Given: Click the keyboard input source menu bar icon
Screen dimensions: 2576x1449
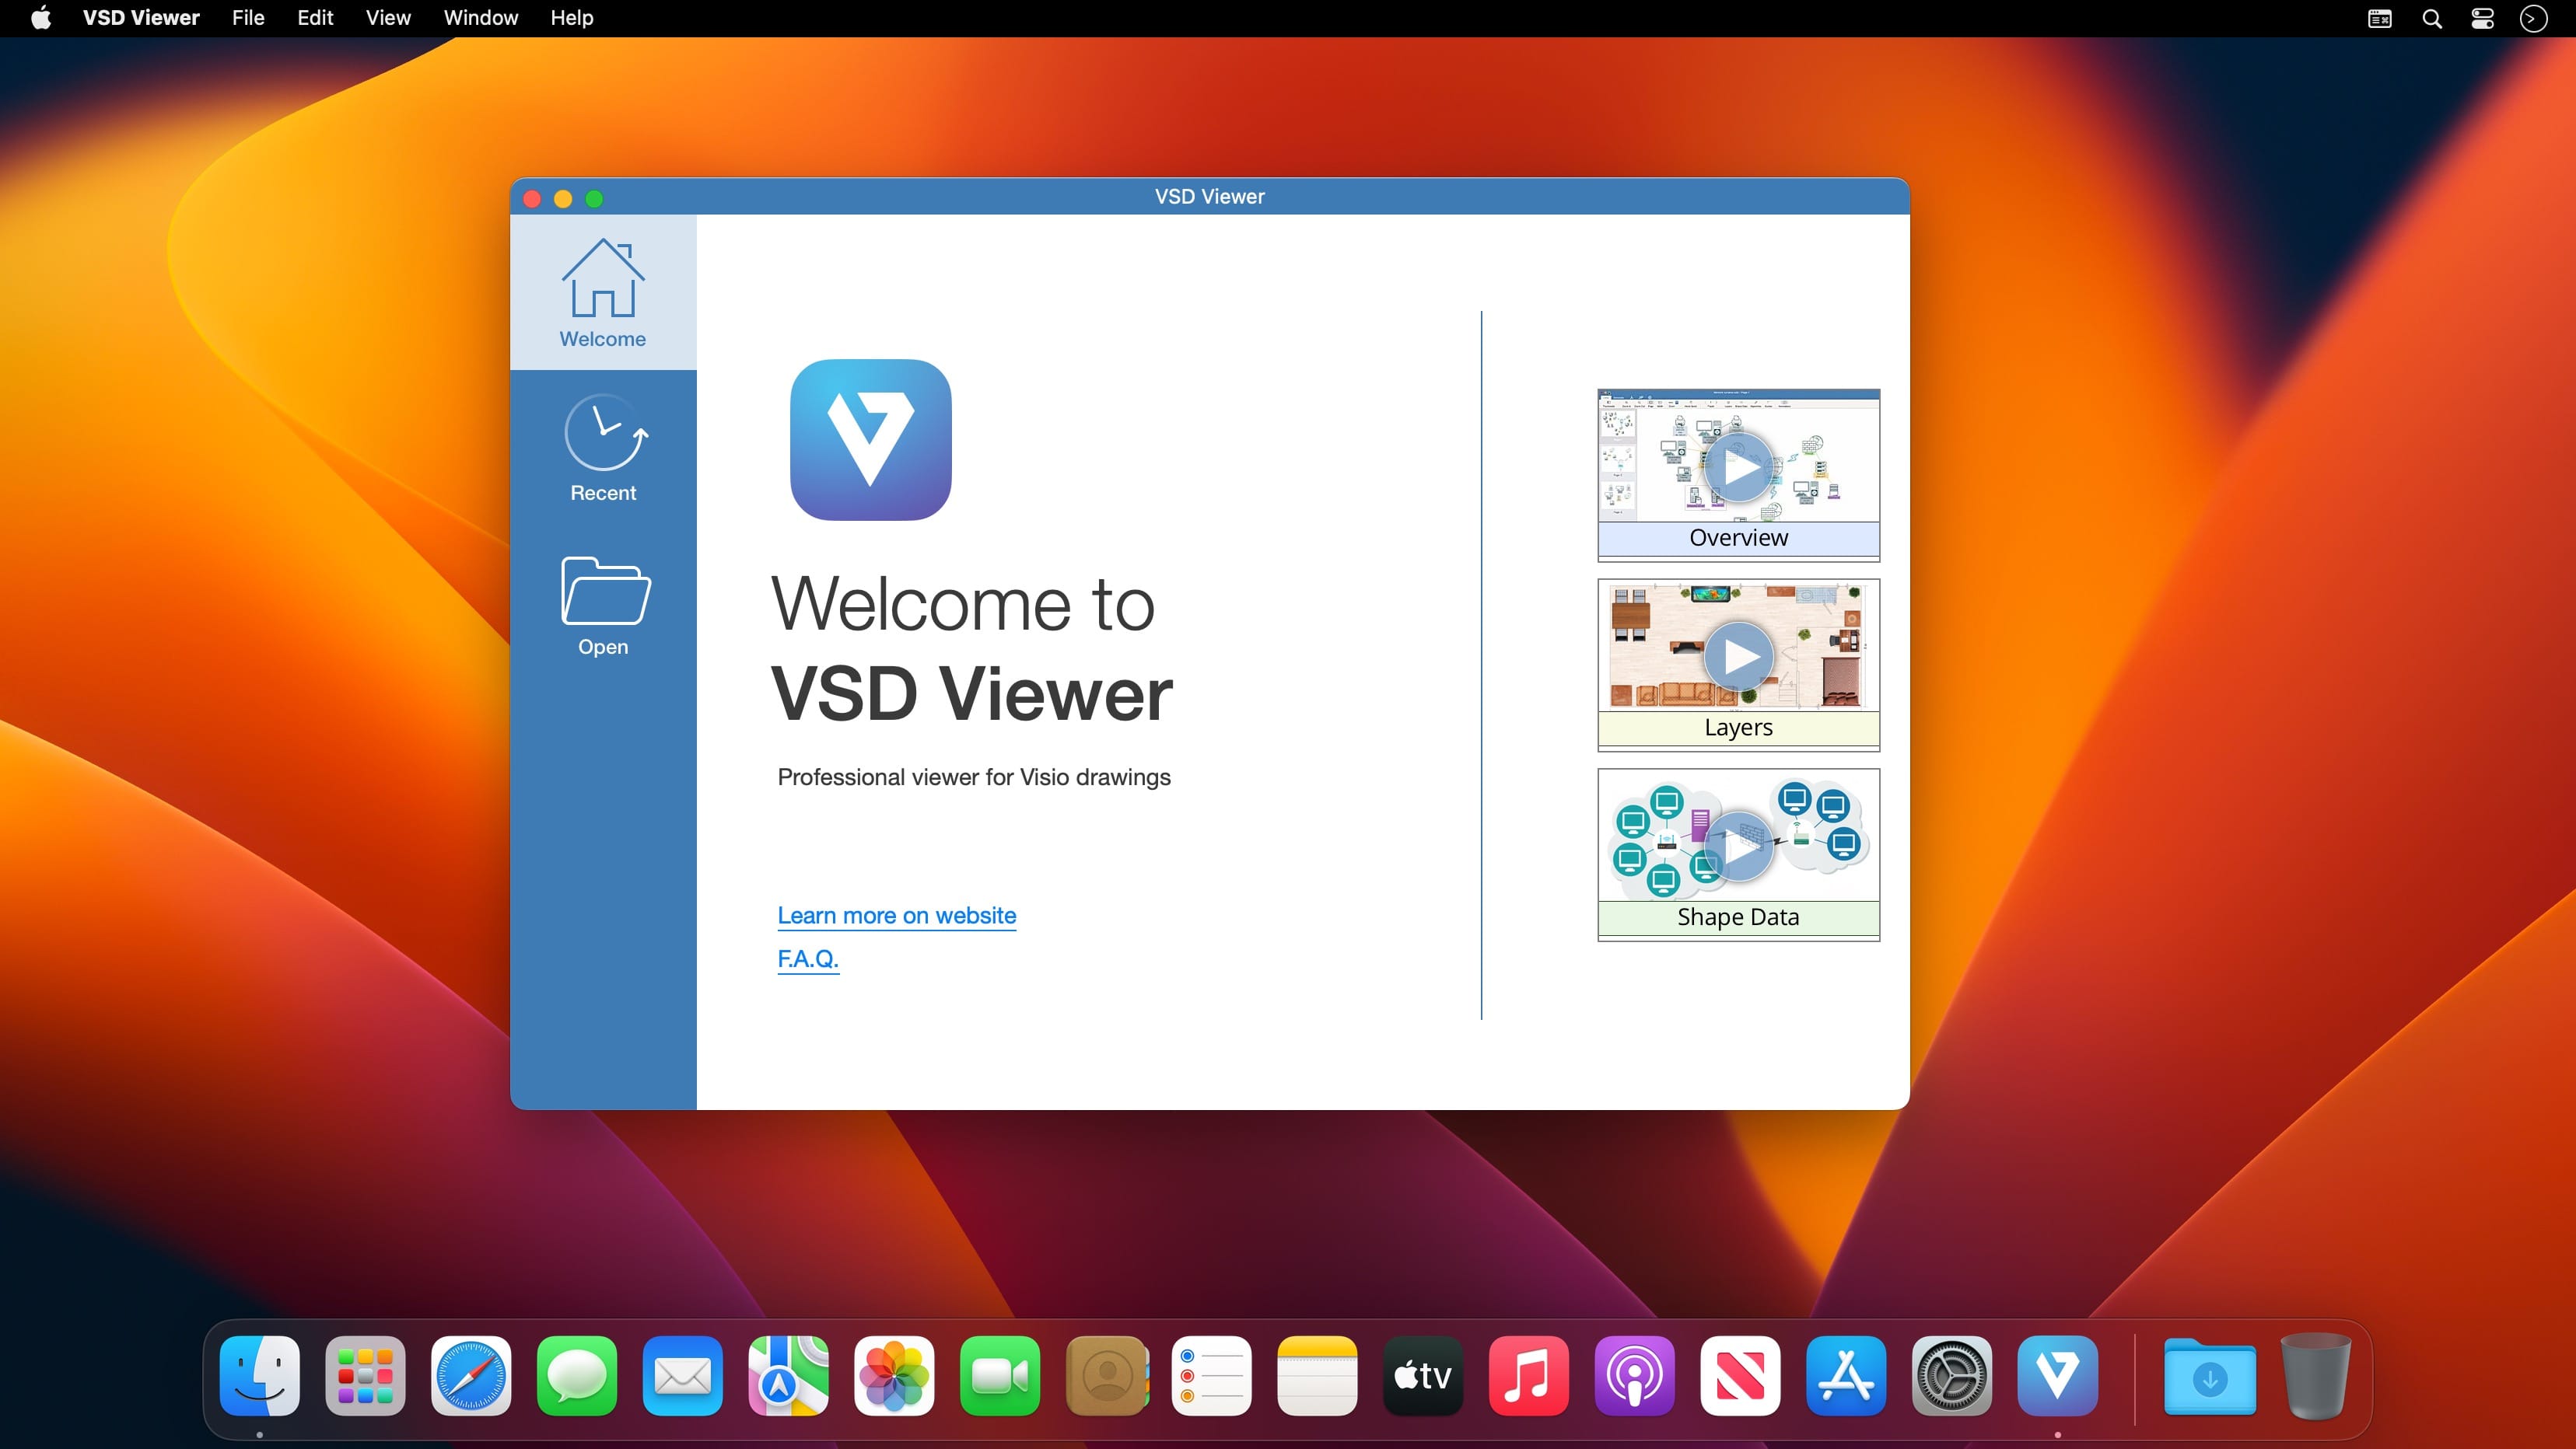Looking at the screenshot, I should point(2380,19).
